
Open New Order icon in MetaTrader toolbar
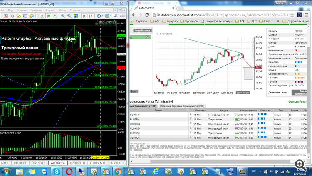6,16
